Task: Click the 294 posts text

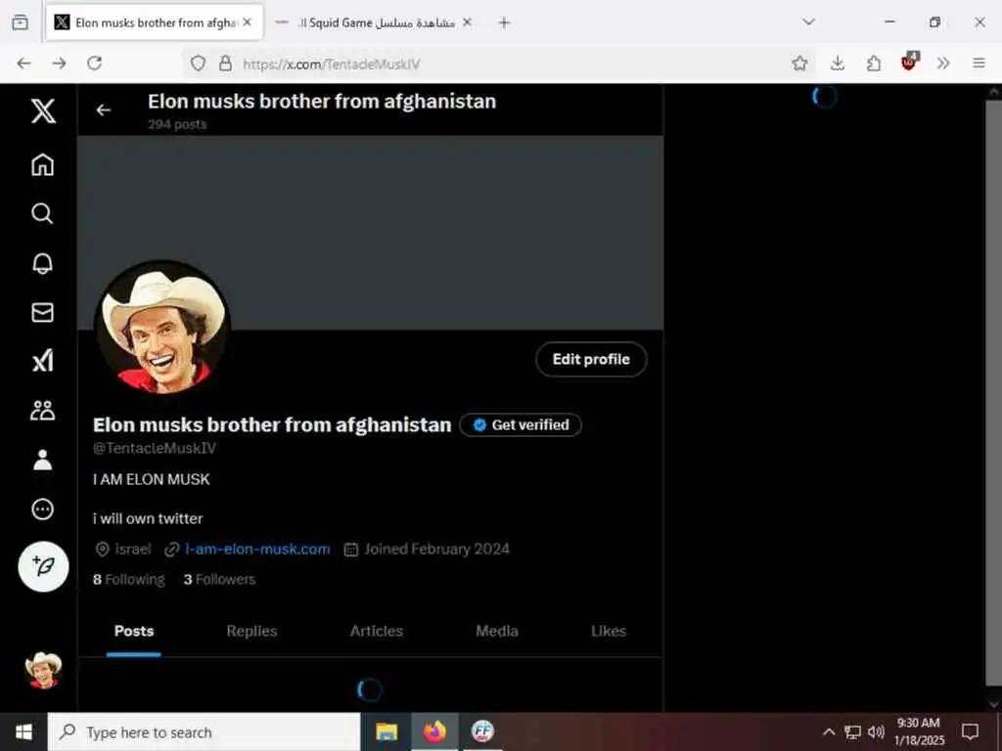Action: click(177, 124)
